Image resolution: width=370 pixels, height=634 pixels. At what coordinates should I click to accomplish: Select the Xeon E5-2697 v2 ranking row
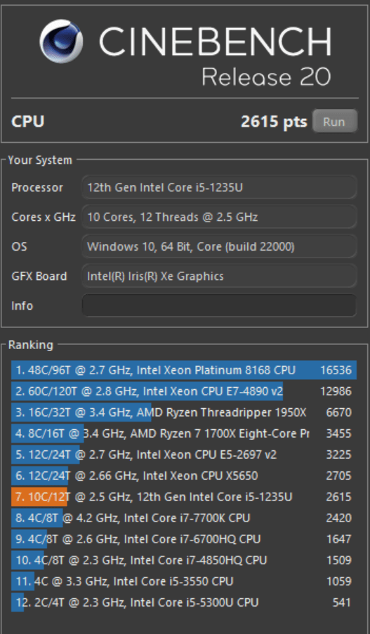[x=184, y=455]
